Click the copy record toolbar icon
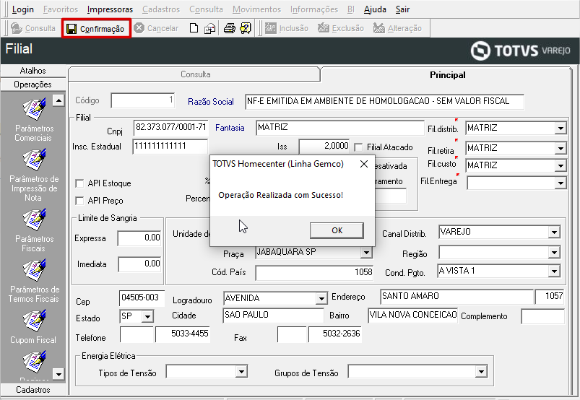 tap(209, 28)
